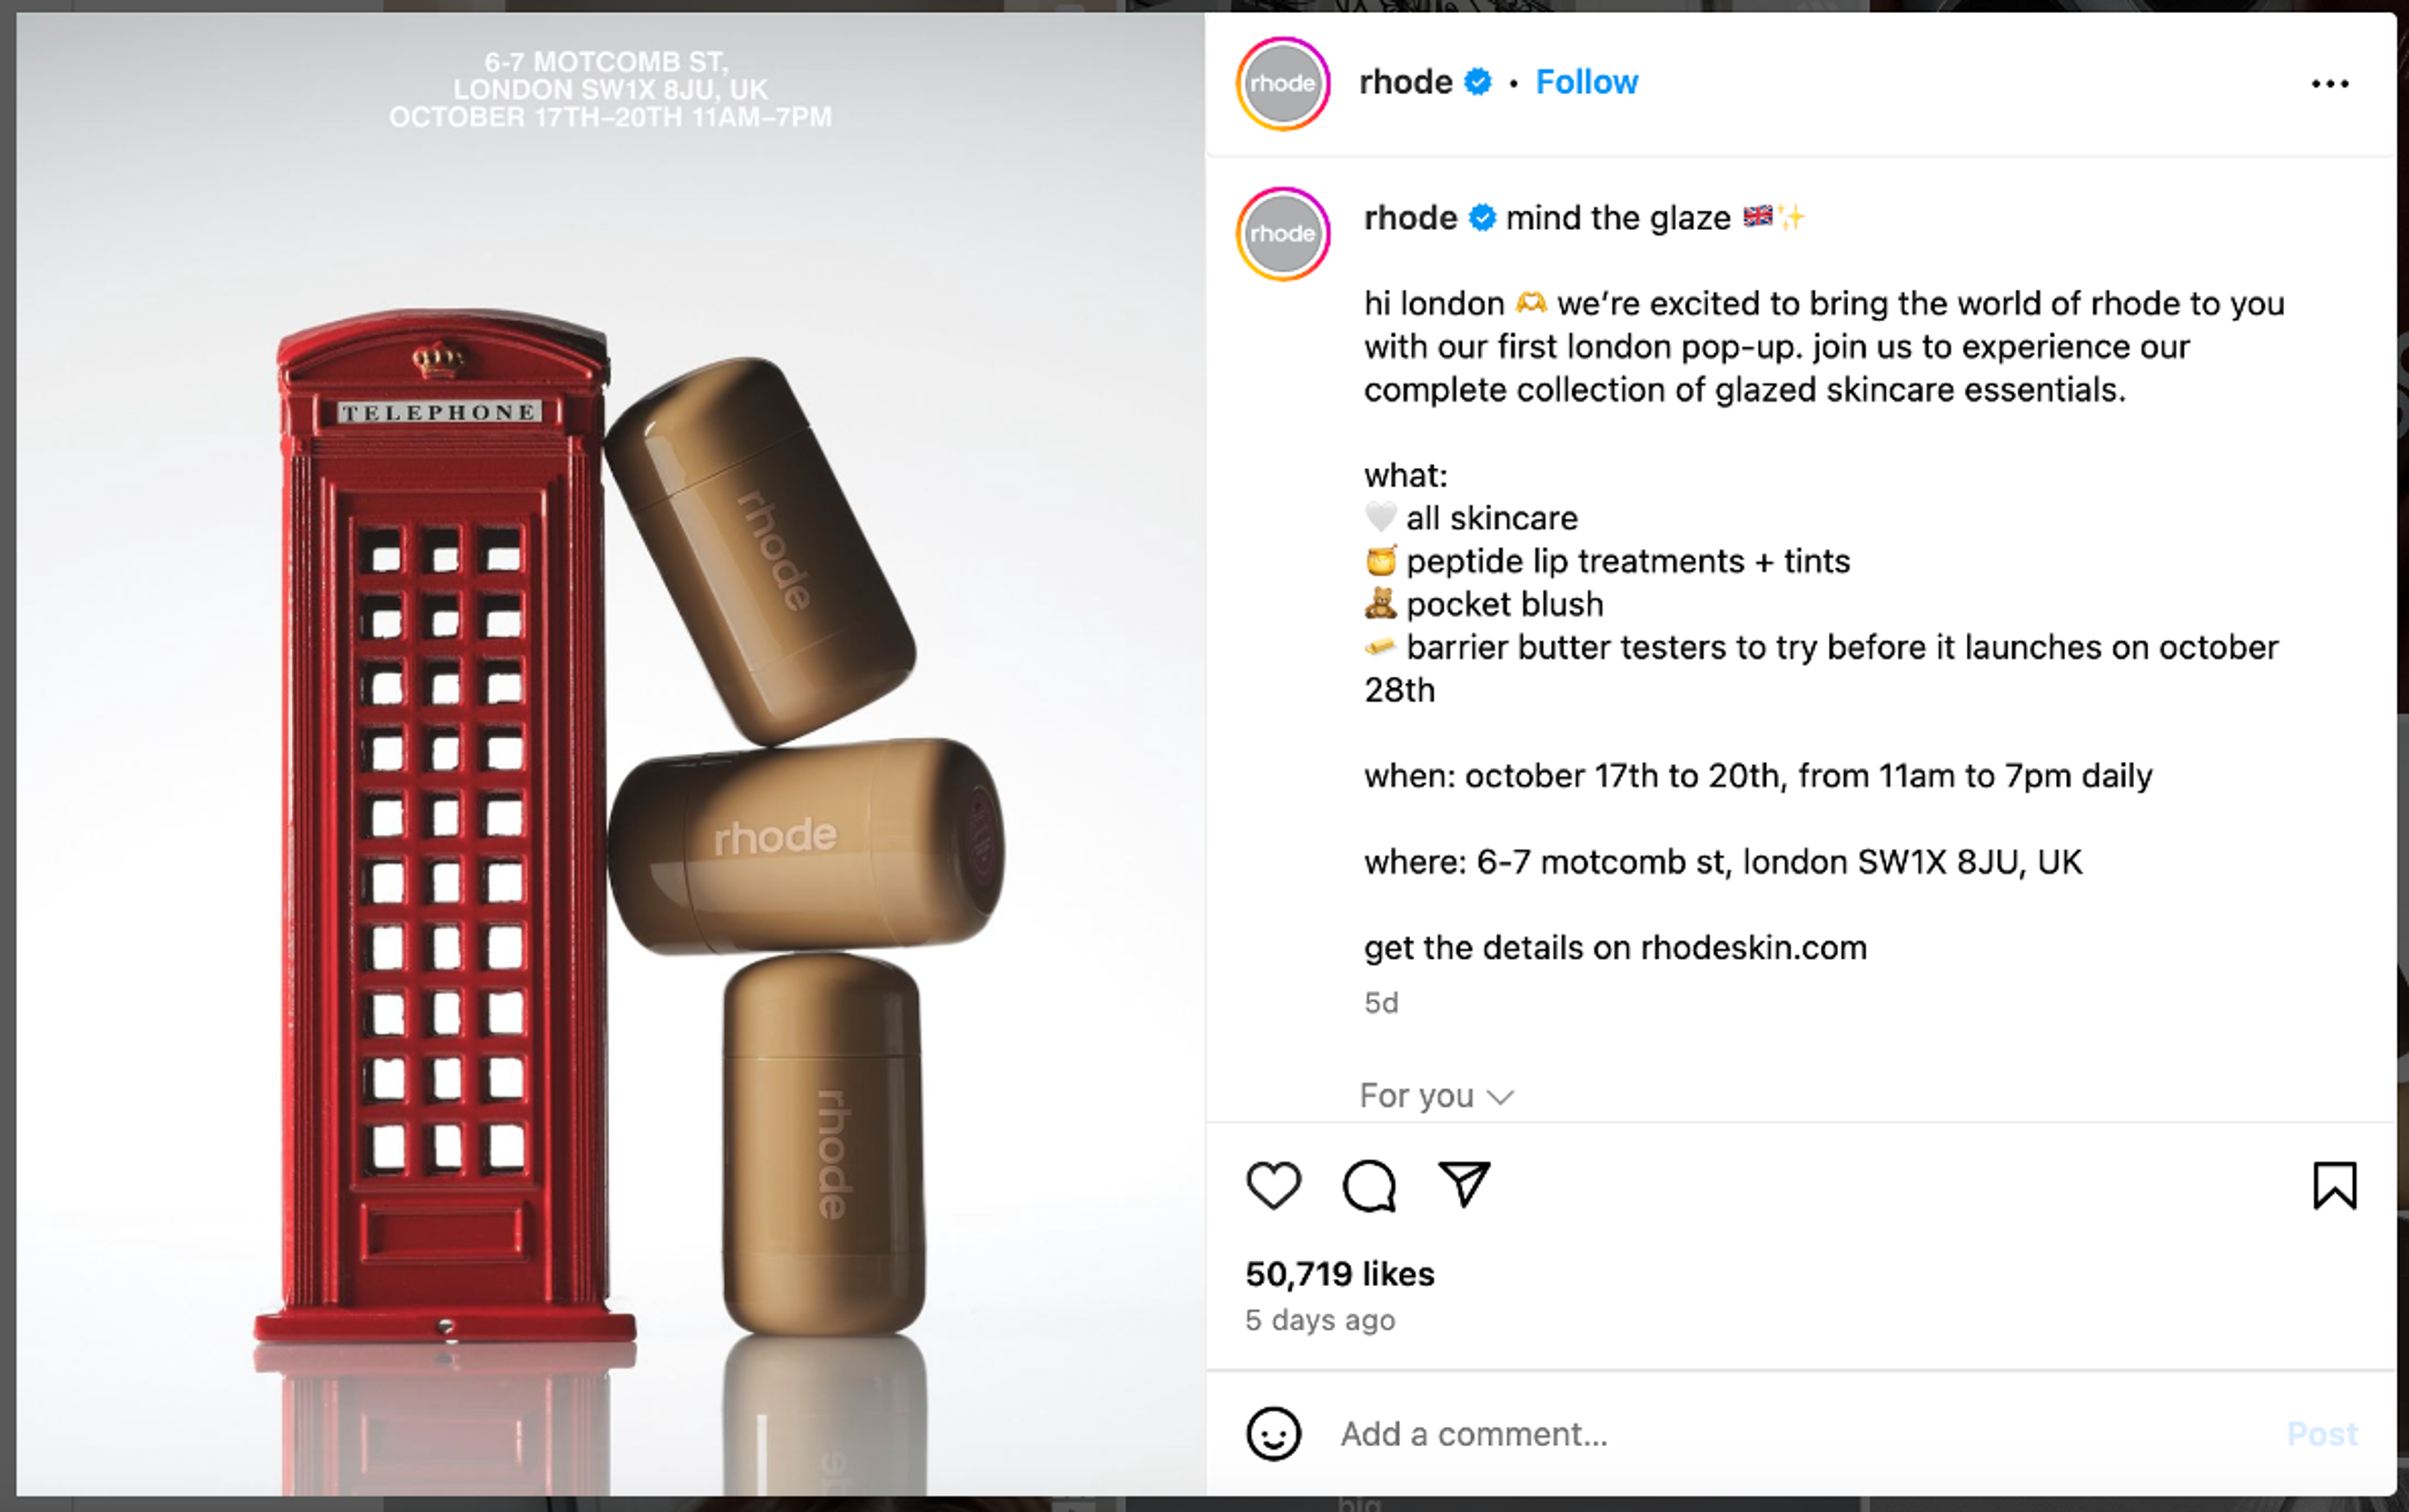Follow the rhode account
The height and width of the screenshot is (1512, 2409).
coord(1587,81)
